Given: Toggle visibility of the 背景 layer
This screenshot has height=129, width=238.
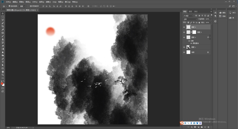Looking at the screenshot, I should click(x=184, y=52).
